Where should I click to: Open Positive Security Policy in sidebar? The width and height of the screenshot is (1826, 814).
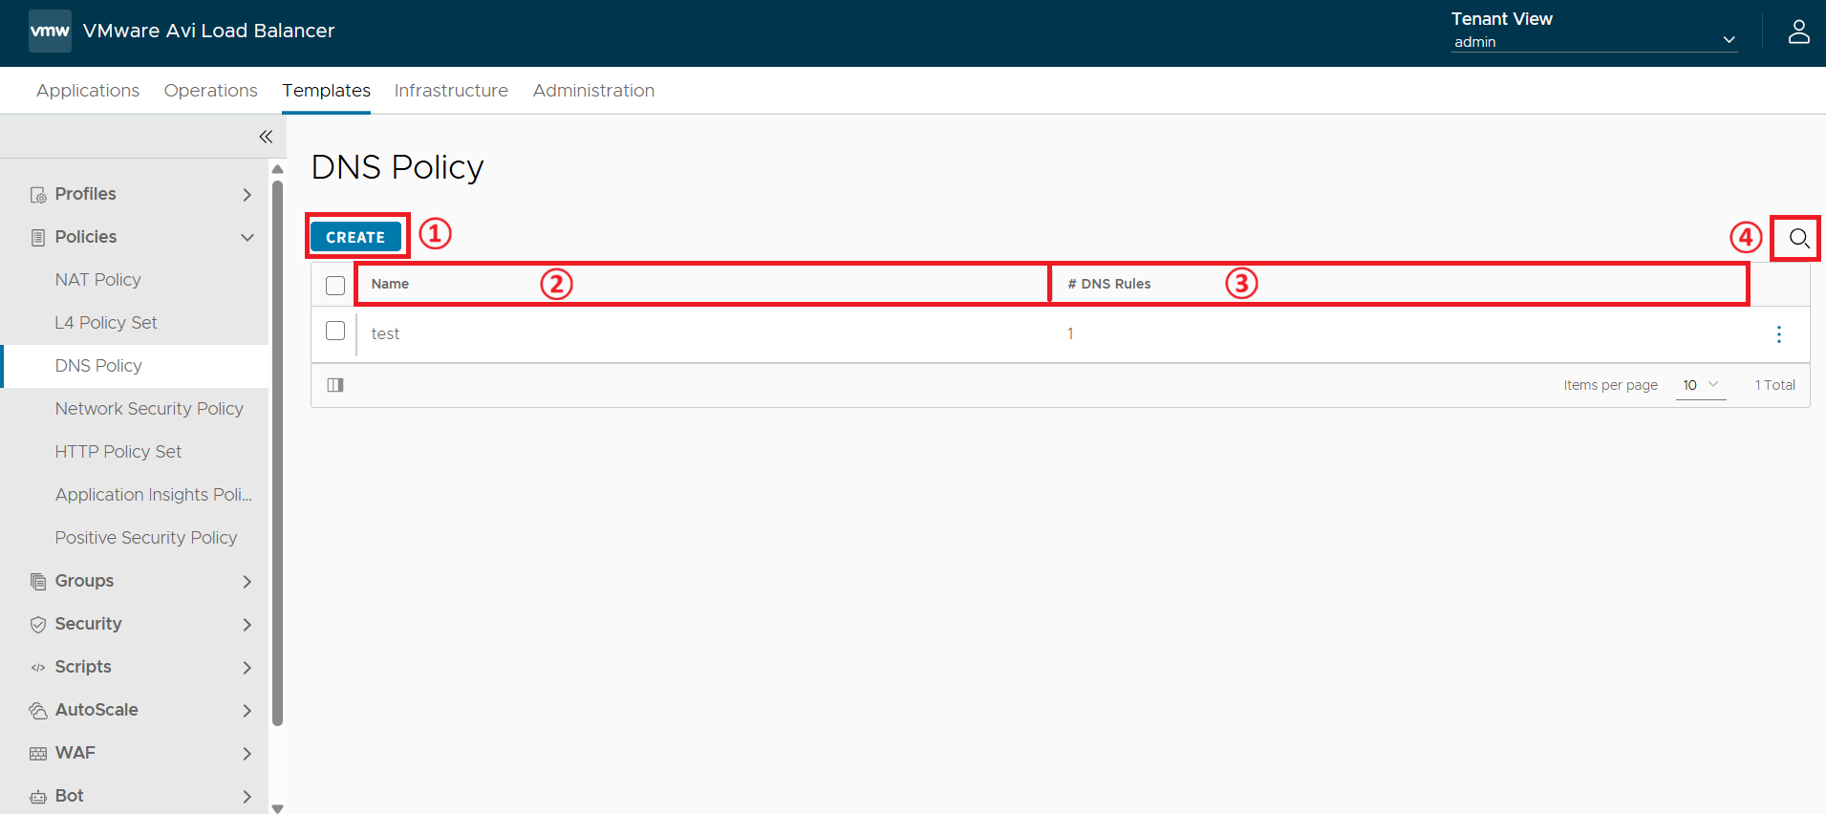click(x=146, y=538)
